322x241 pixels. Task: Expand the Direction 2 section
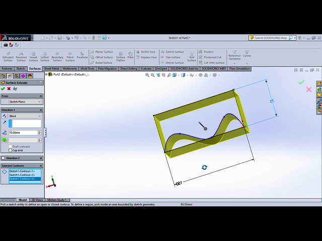tap(41, 158)
